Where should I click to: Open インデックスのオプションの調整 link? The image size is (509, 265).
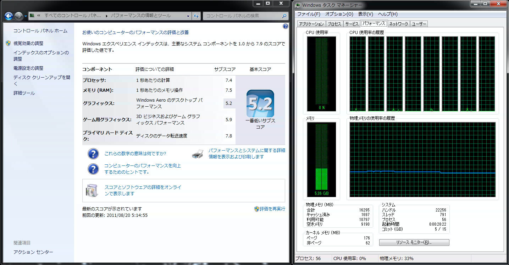41,56
